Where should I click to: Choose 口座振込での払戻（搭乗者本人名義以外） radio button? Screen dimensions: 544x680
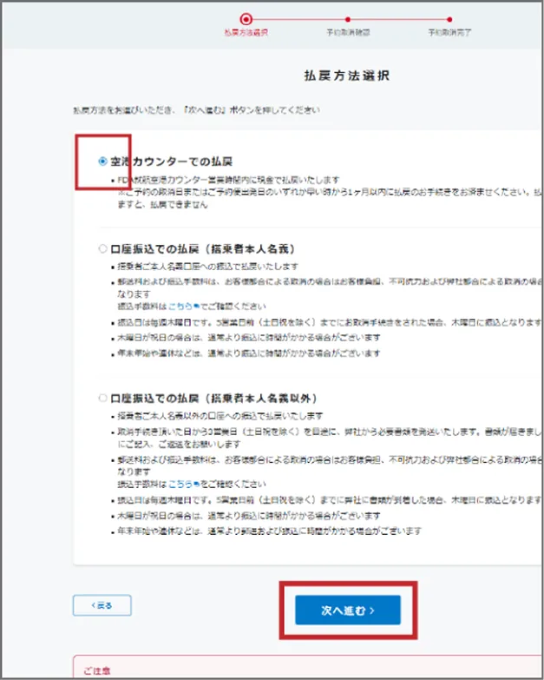pyautogui.click(x=103, y=398)
